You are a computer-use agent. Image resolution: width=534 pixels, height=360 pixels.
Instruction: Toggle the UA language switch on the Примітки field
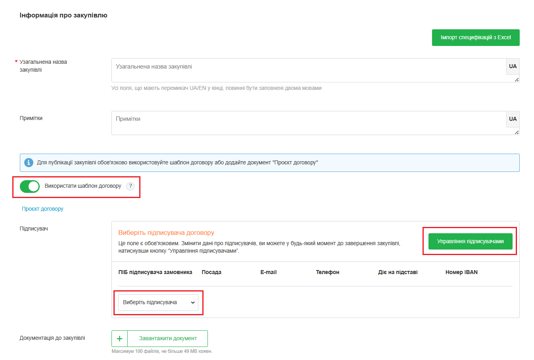tap(513, 119)
